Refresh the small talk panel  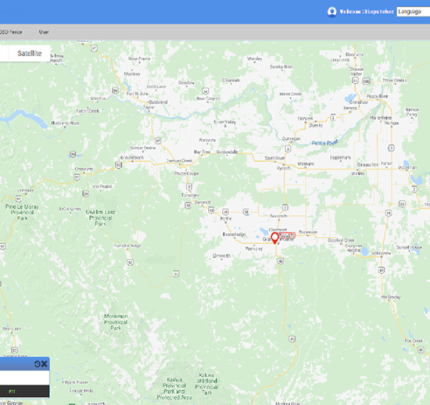(x=38, y=364)
